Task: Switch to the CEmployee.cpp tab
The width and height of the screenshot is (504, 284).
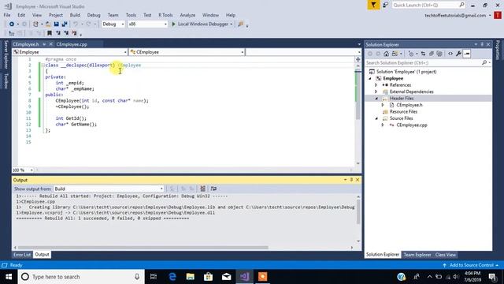Action: coord(72,44)
